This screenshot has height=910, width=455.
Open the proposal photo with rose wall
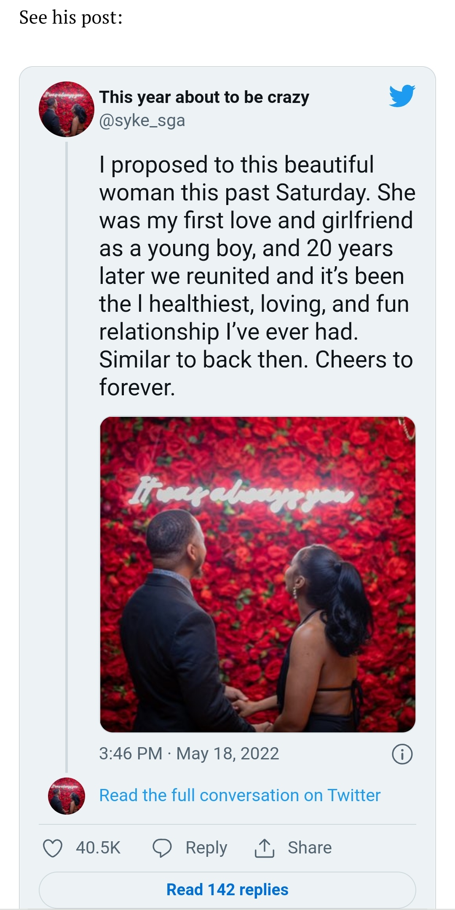coord(258,574)
